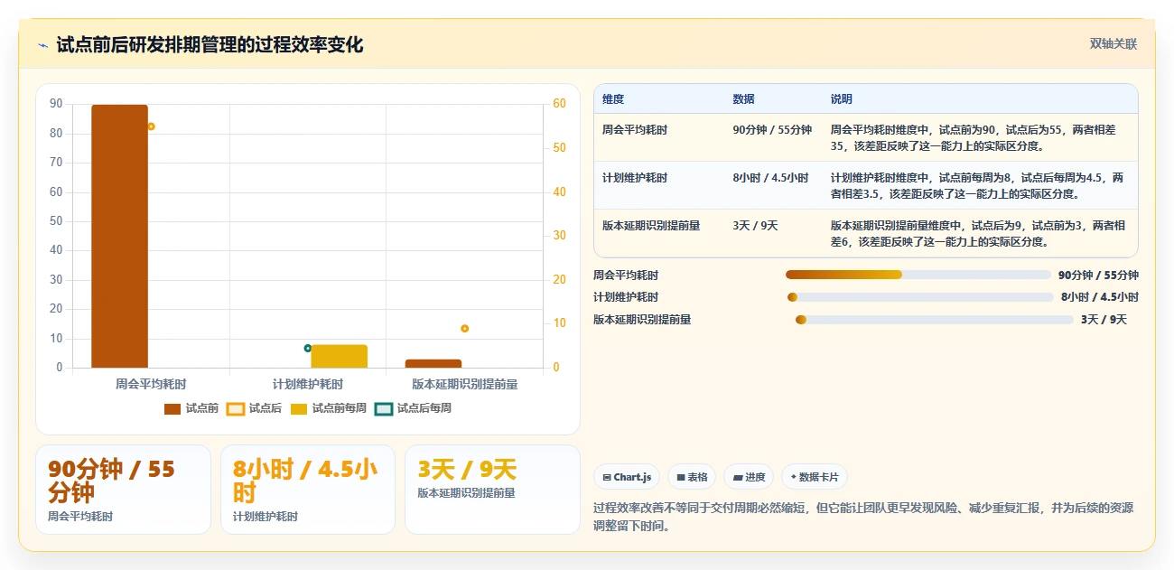Open the 90分钟 / 55分钟 data card
This screenshot has width=1174, height=570.
(x=123, y=490)
